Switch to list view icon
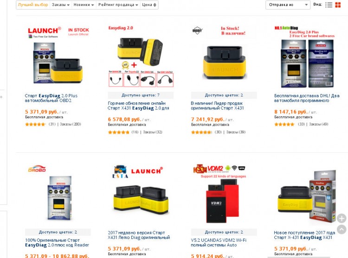The image size is (348, 258). coord(329,5)
